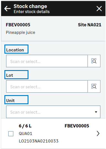Expand the Unit dropdown arrow
The image size is (106, 149).
coord(96,112)
